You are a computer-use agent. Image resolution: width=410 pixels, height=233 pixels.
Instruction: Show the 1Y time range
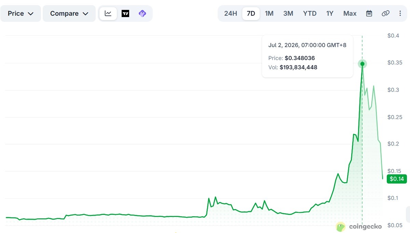click(x=330, y=14)
